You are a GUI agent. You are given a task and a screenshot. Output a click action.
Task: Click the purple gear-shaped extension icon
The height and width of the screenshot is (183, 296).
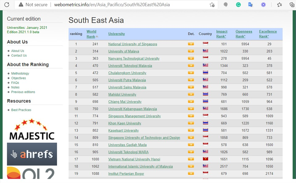[263, 5]
